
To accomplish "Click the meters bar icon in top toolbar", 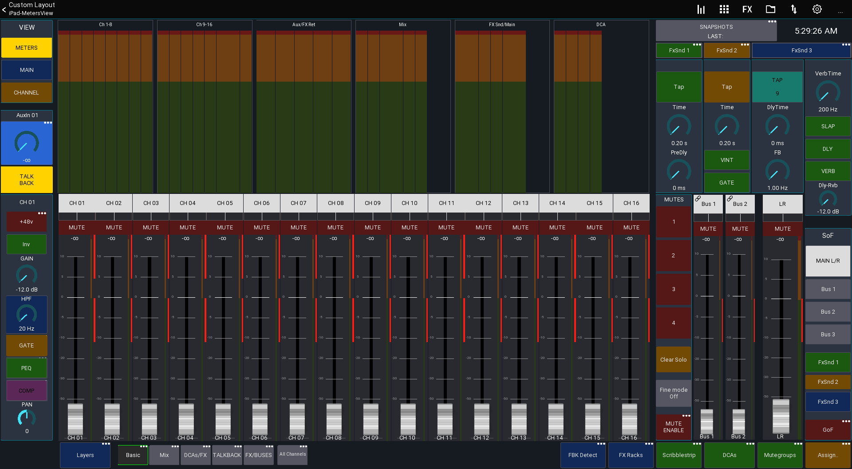I will pyautogui.click(x=701, y=9).
